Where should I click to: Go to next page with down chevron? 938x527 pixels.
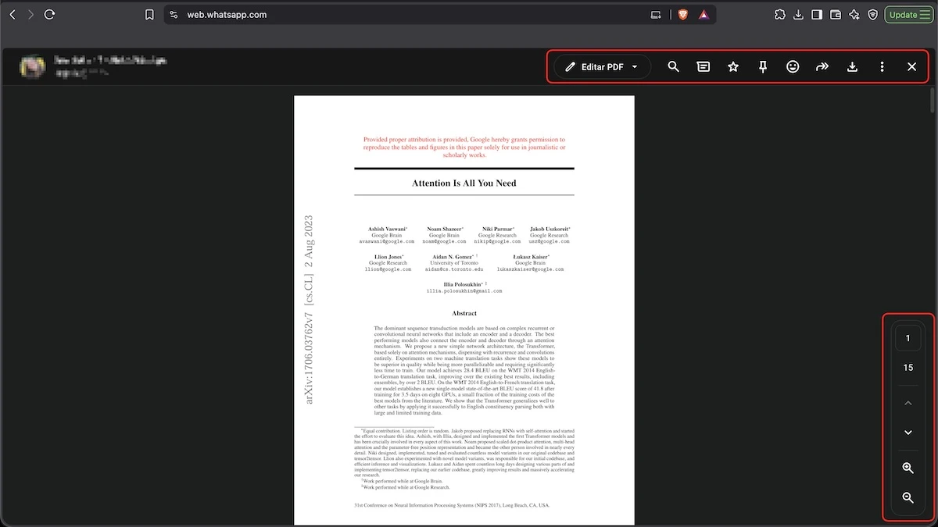click(908, 433)
